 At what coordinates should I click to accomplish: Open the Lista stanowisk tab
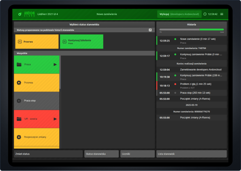point(191,154)
